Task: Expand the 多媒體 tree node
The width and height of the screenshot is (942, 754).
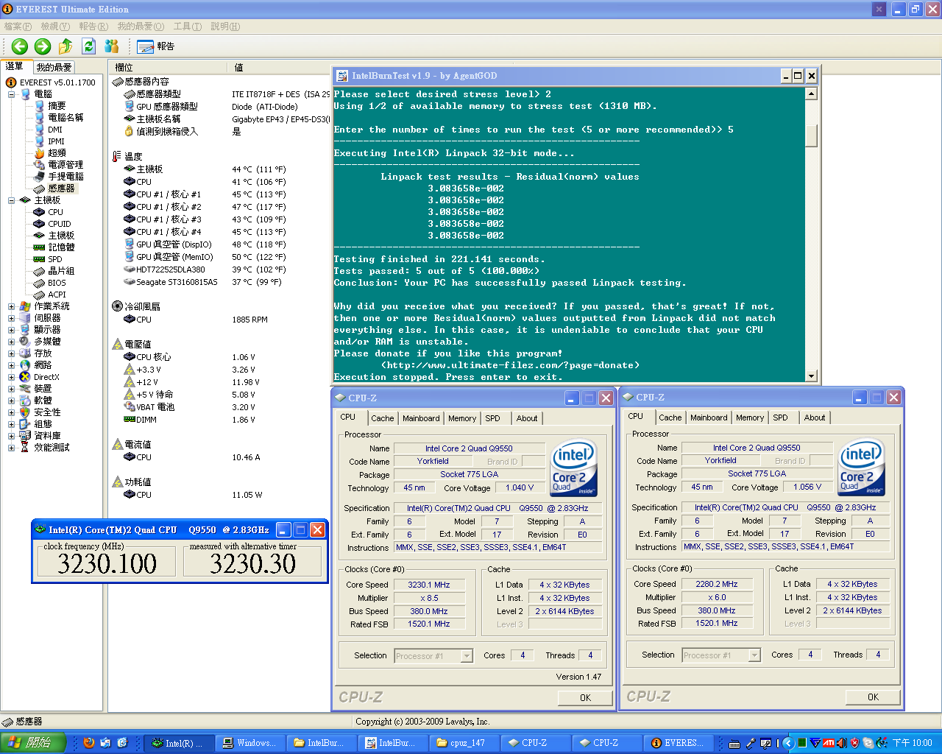Action: click(x=11, y=342)
